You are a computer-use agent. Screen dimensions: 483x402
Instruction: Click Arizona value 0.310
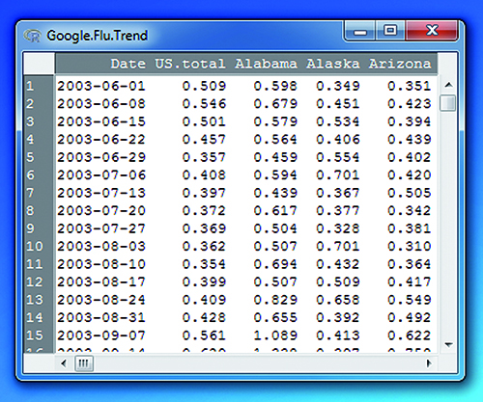click(410, 246)
